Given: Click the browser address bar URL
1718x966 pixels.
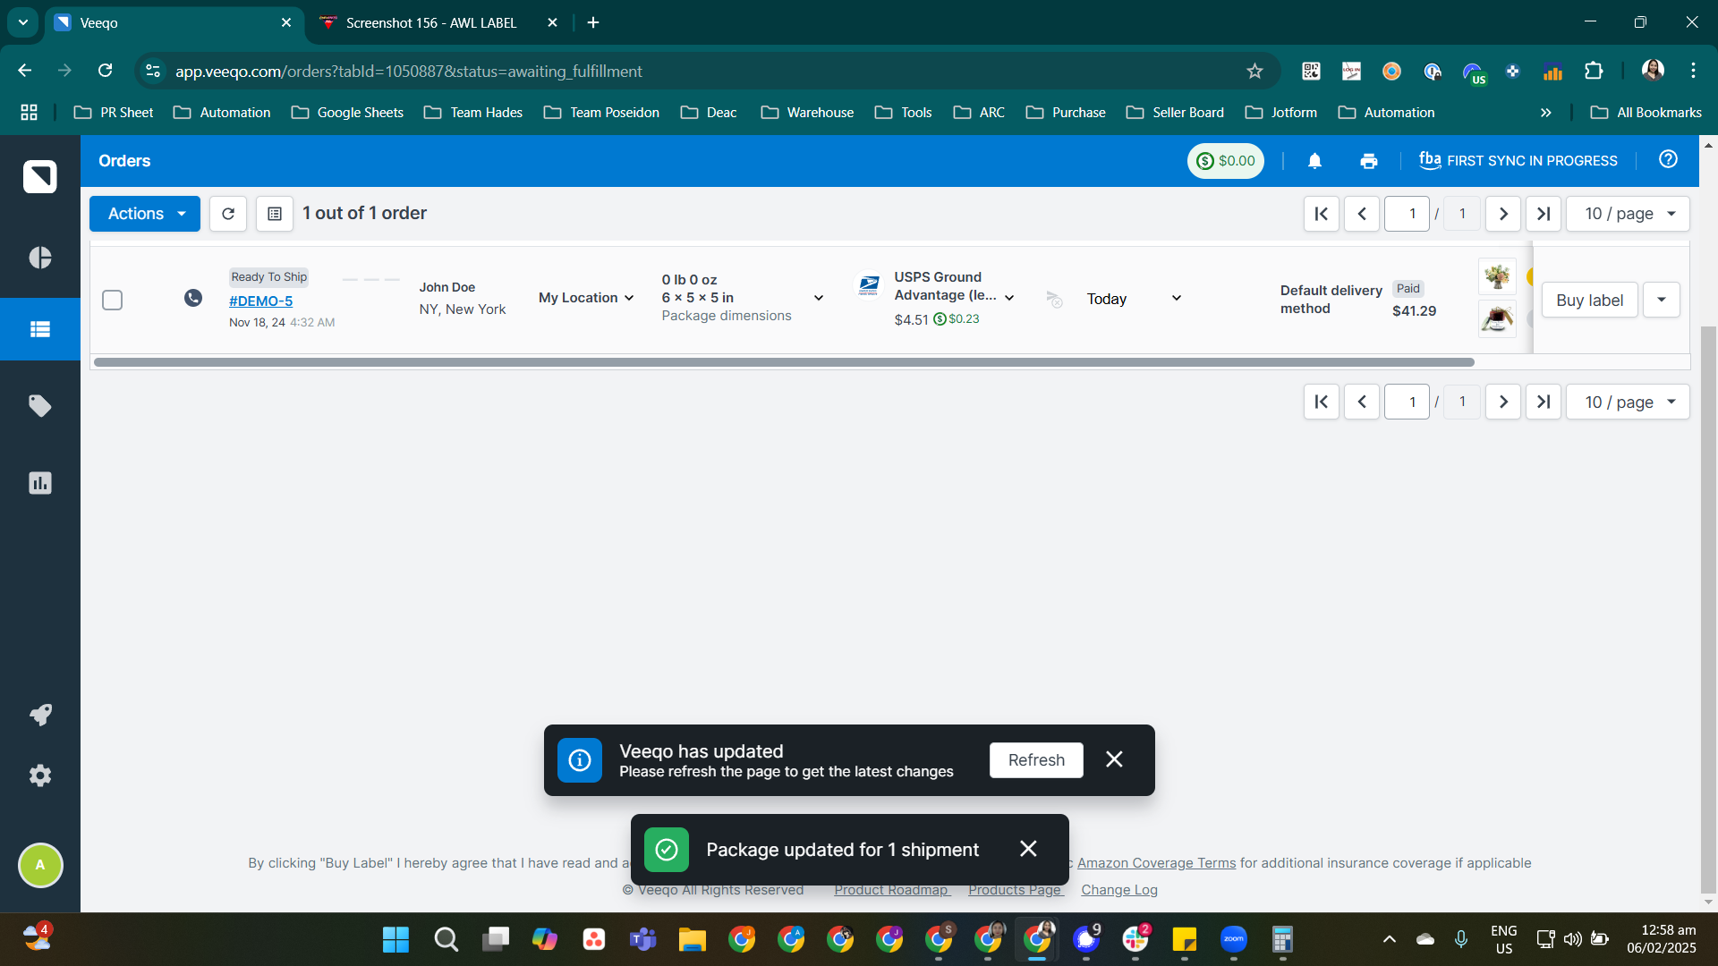Looking at the screenshot, I should coord(408,72).
